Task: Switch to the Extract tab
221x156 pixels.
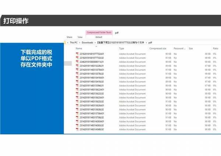Action: (99, 37)
